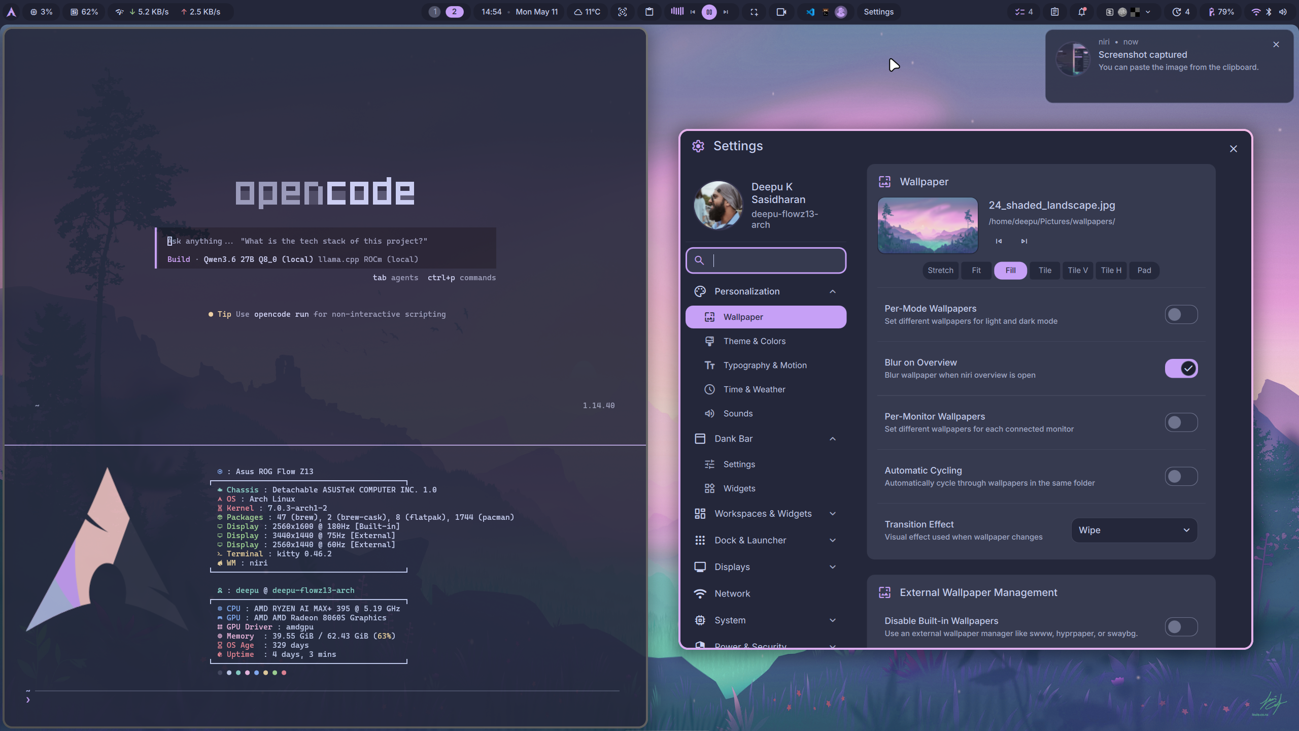Select Wallpaper in the settings sidebar
This screenshot has height=731, width=1299.
(x=766, y=317)
